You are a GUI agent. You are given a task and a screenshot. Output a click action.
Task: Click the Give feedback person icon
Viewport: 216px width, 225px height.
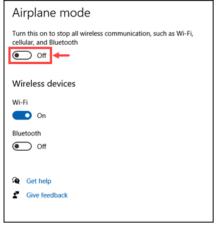click(x=16, y=195)
